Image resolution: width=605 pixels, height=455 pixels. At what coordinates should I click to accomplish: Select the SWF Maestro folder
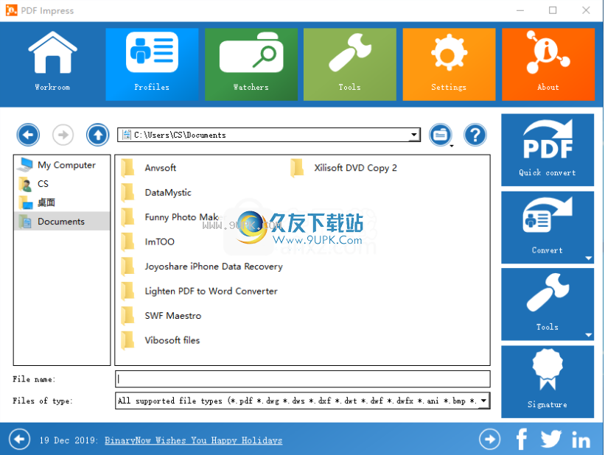click(161, 316)
